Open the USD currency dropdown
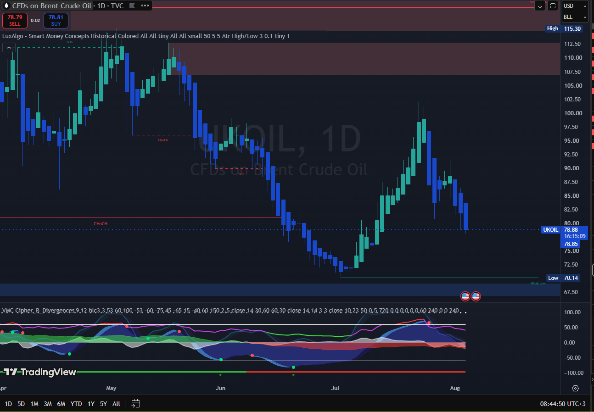 point(575,6)
